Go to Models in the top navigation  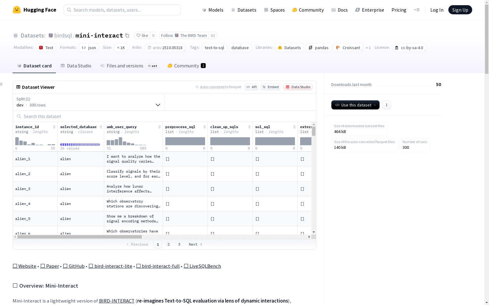(x=213, y=10)
